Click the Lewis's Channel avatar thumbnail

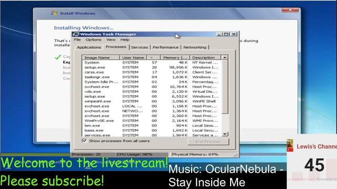pos(290,145)
